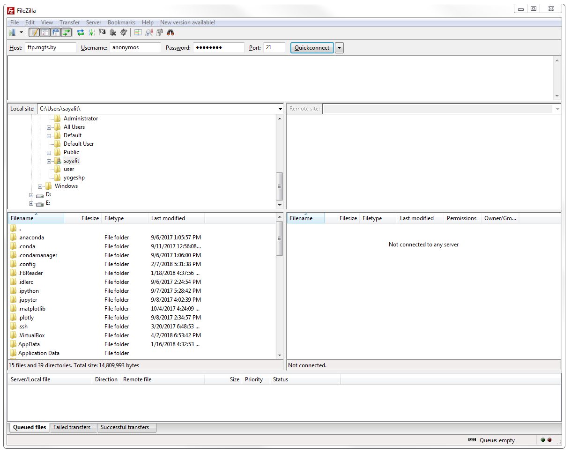Expand the sayalit folder in tree
Viewport: 571px width, 453px height.
click(49, 161)
